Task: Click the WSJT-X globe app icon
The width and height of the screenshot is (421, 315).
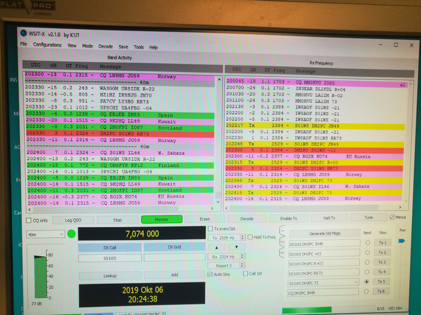Action: point(23,33)
